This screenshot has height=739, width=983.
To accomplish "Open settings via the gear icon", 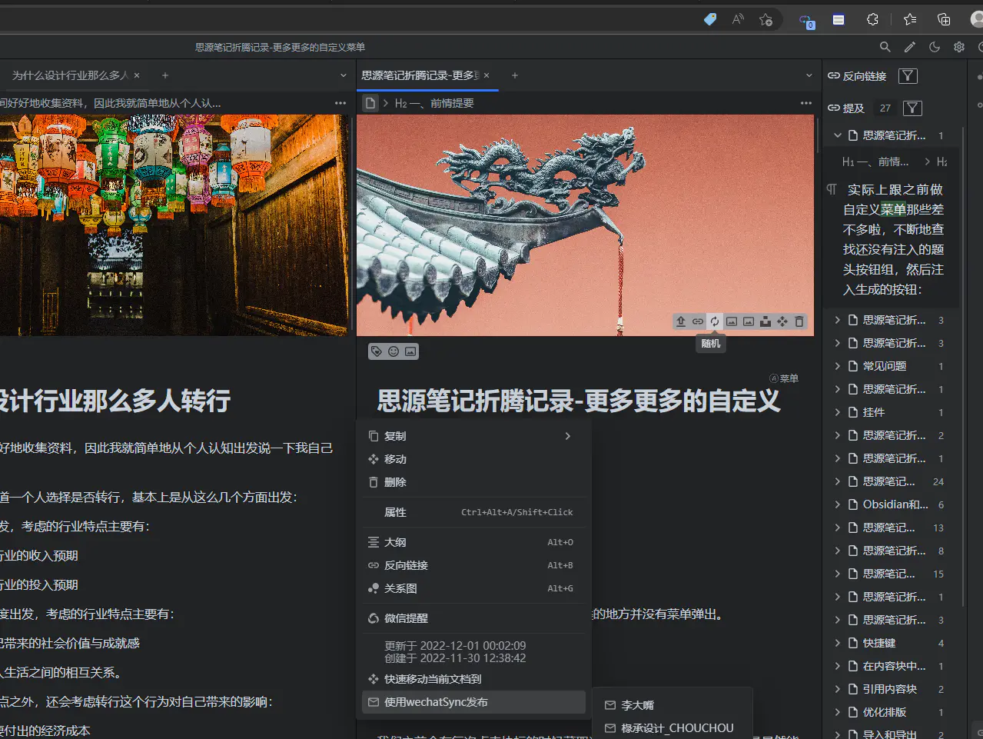I will (x=958, y=47).
